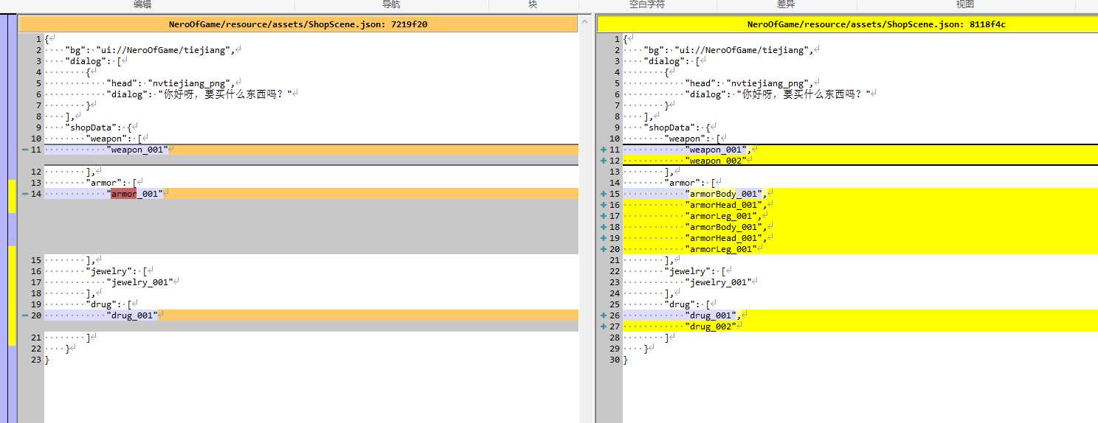Click the "drug": [ line 25 in right pane
The height and width of the screenshot is (423, 1098).
point(860,304)
